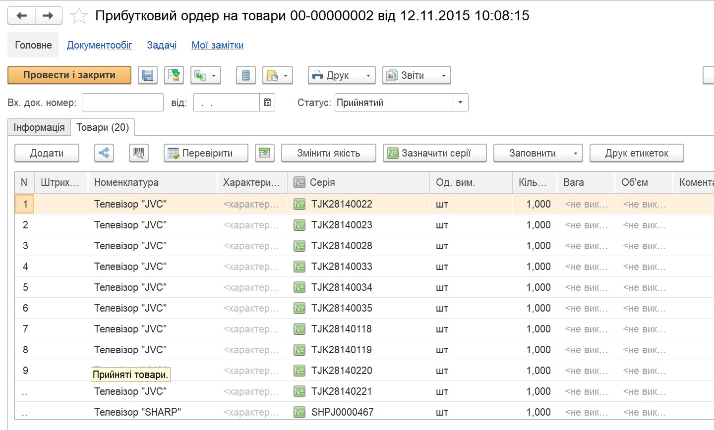This screenshot has width=714, height=430.
Task: Click the Друк етикеток button
Action: pos(637,153)
